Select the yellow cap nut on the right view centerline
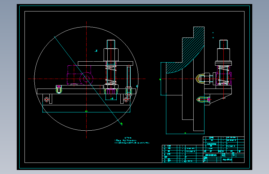This screenshot has width=269, height=174. click(x=200, y=79)
